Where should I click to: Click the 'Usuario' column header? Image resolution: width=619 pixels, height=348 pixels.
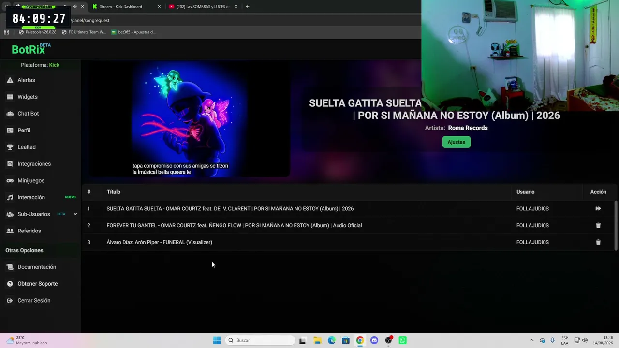(x=525, y=192)
